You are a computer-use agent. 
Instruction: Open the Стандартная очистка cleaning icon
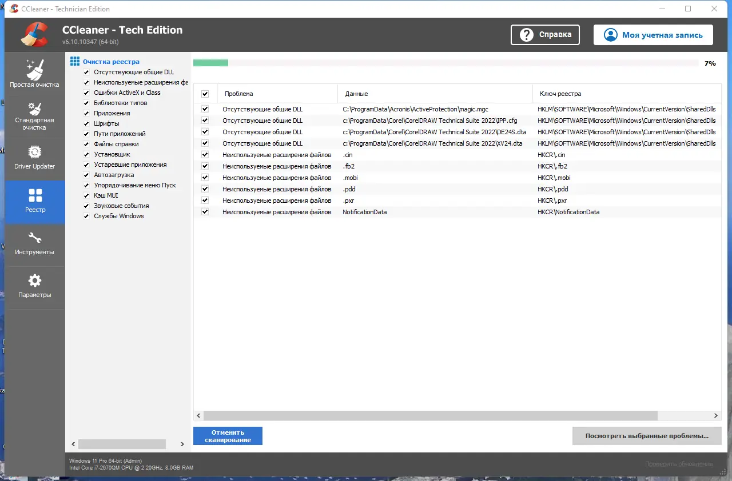(34, 110)
